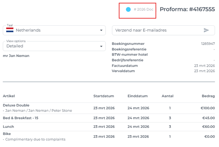Click the Aantal column header
The height and width of the screenshot is (147, 219).
tap(167, 96)
